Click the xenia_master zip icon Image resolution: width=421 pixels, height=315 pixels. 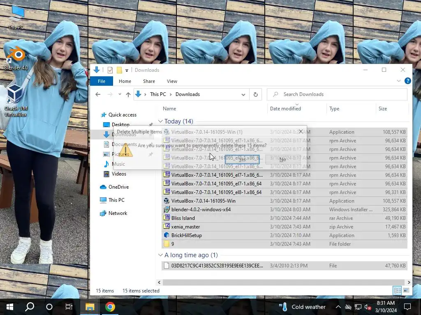167,226
